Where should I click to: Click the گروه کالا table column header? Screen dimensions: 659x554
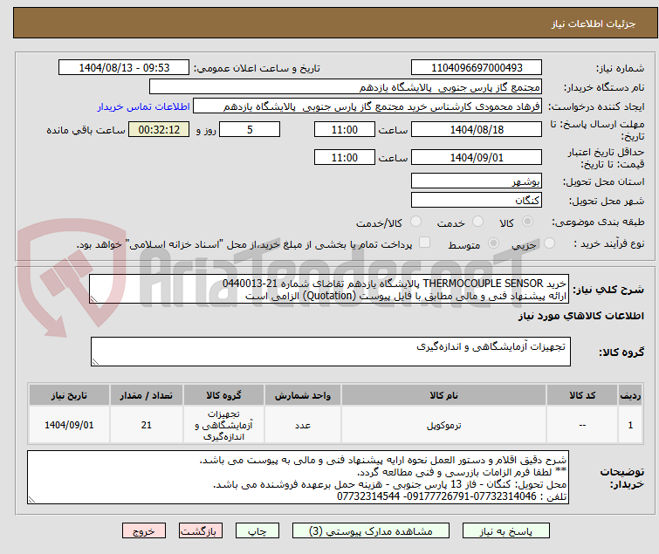click(223, 395)
